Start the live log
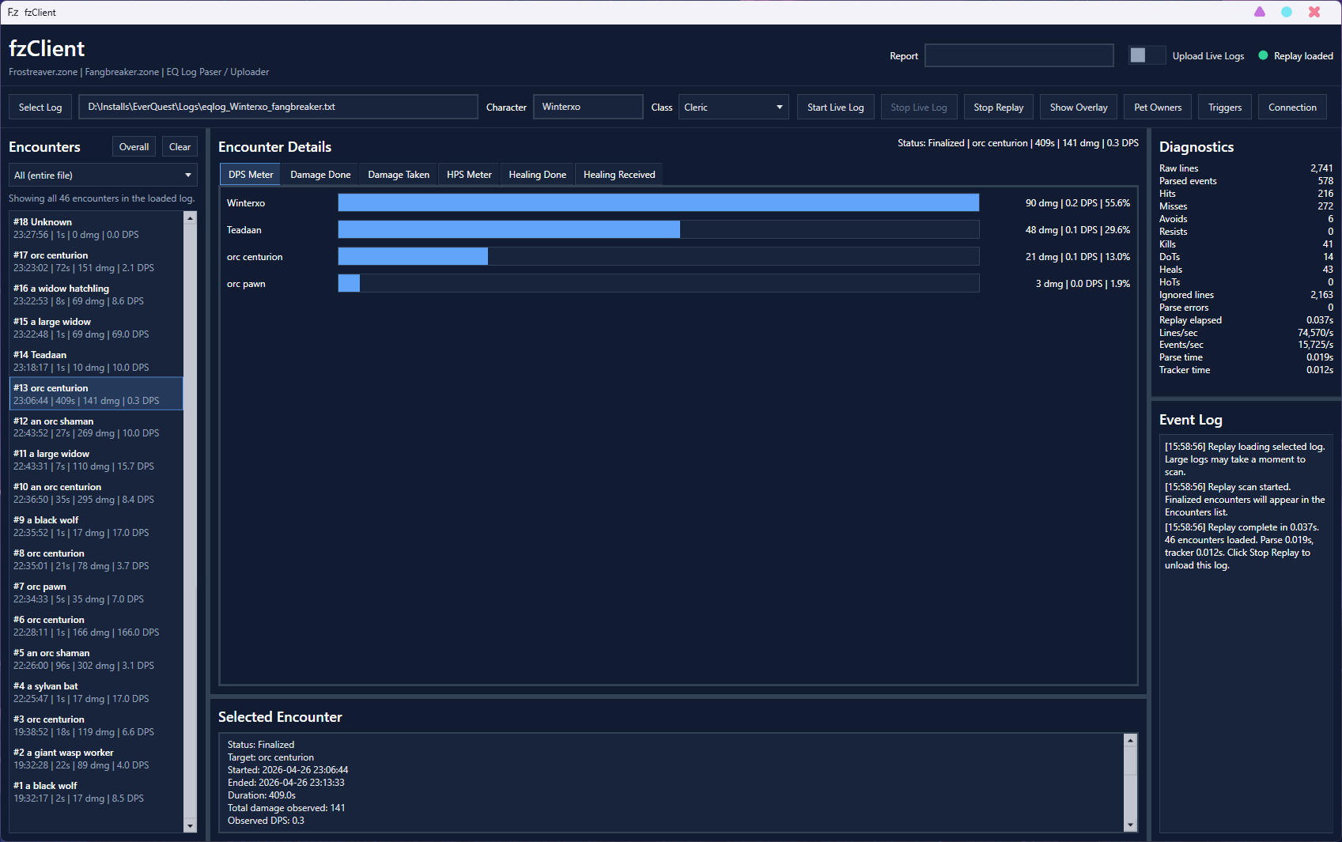Screen dimensions: 1342x842 pyautogui.click(x=836, y=108)
